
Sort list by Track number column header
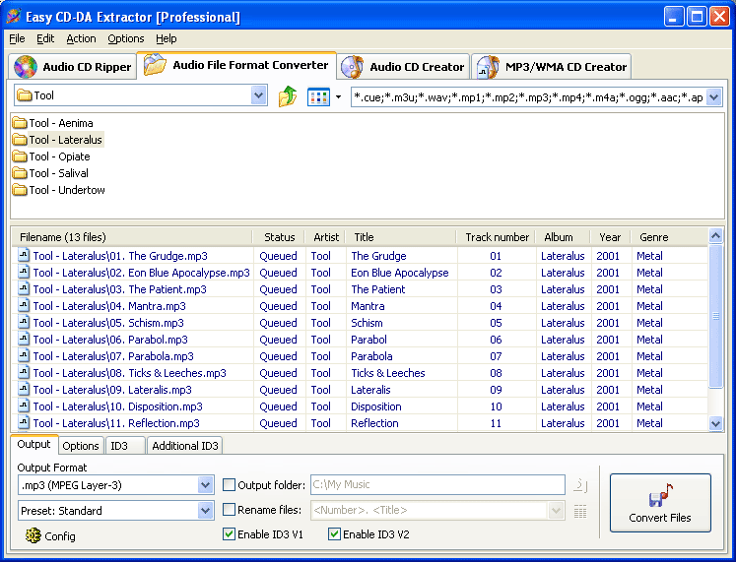click(x=497, y=237)
